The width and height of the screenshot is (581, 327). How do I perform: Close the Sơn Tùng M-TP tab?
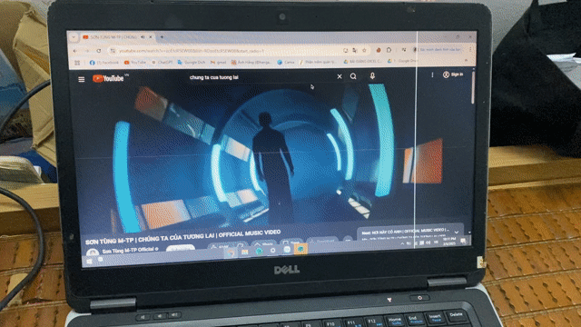coord(151,37)
